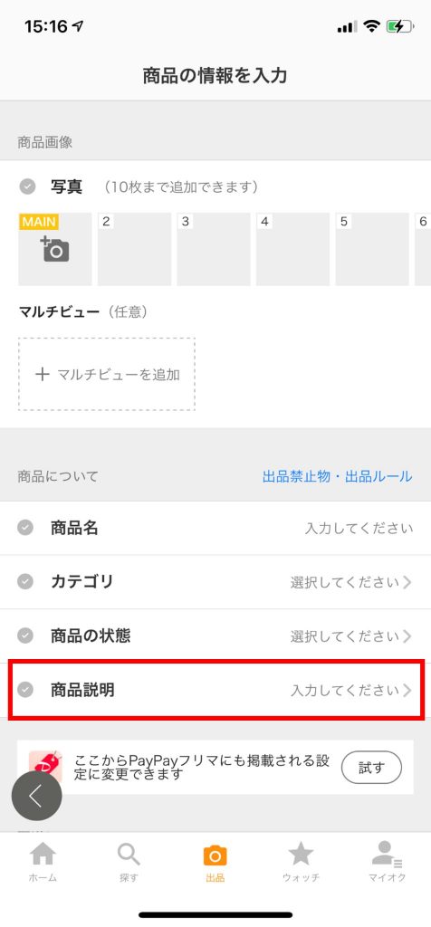Select photo slot number 3

pyautogui.click(x=214, y=249)
